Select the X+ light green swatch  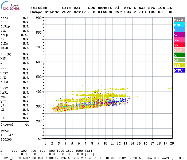tap(180, 60)
